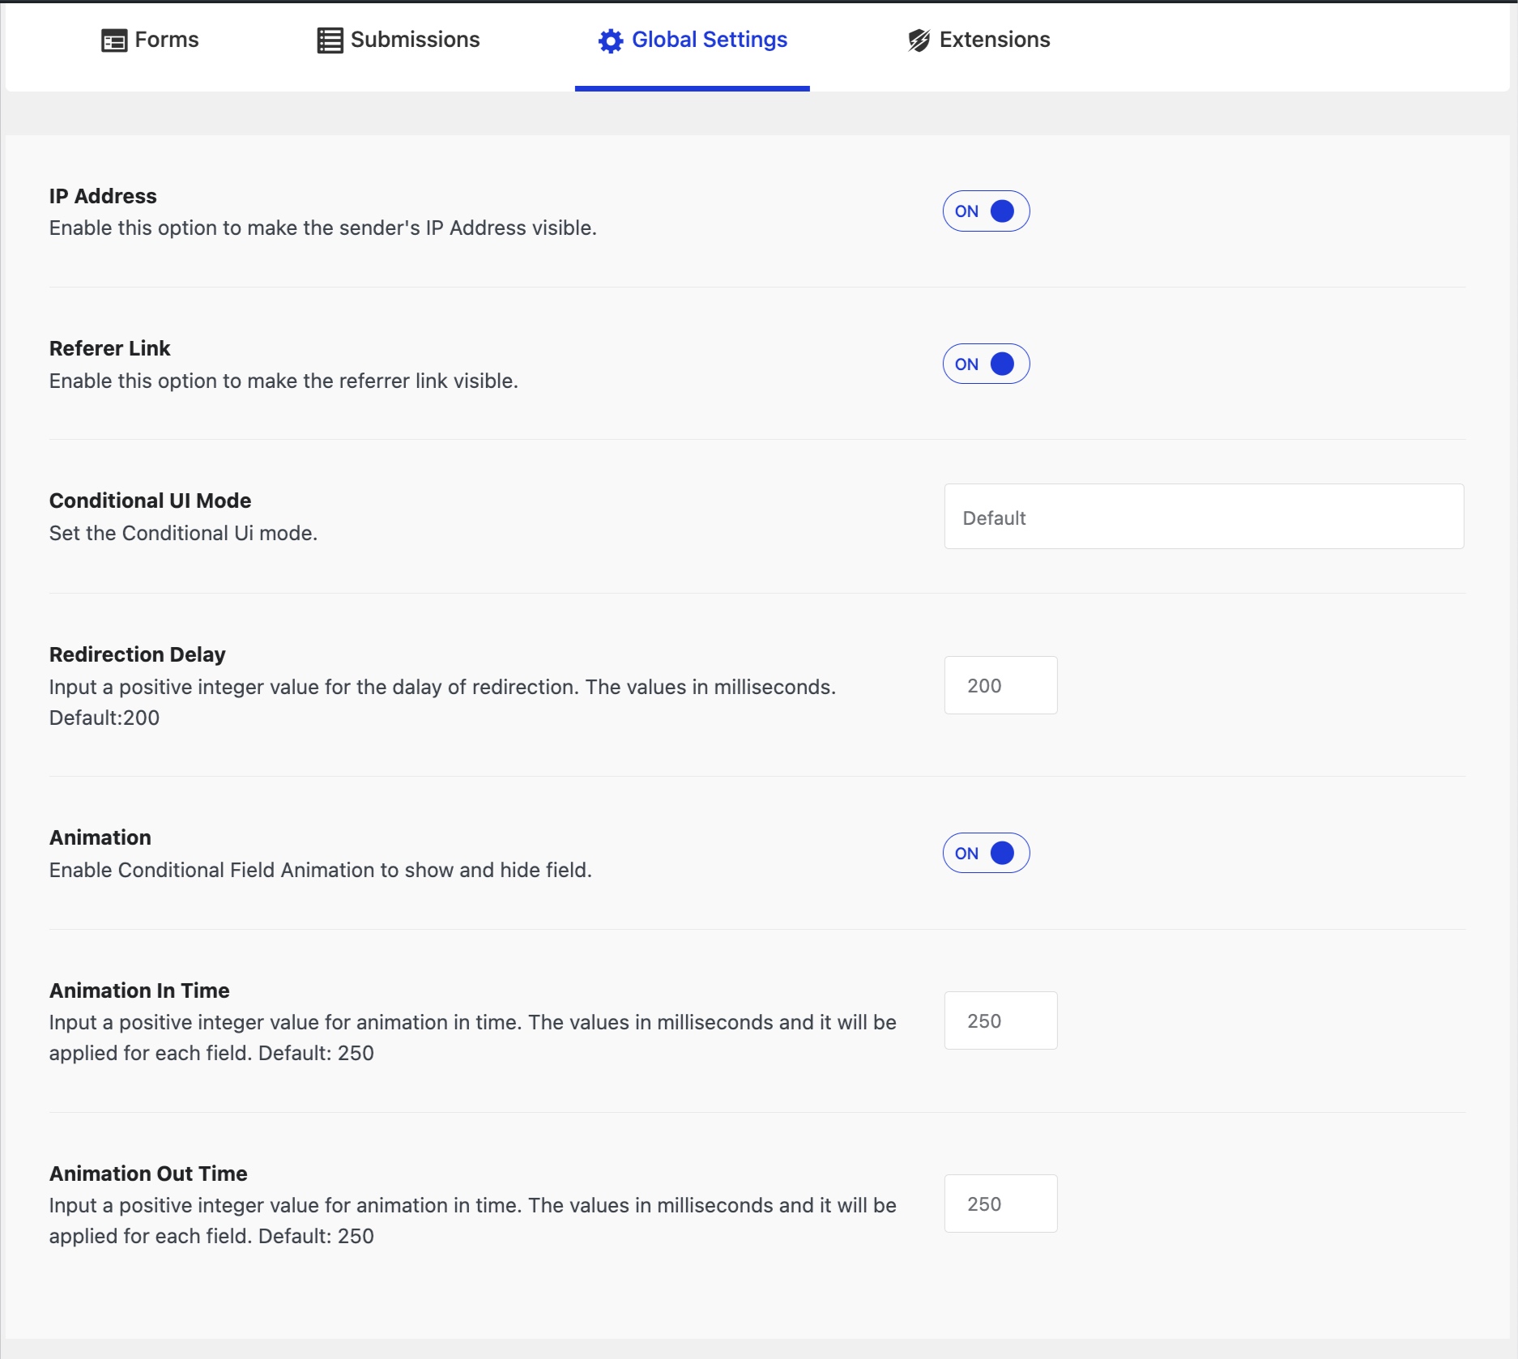Click the Redirection Delay input field
This screenshot has height=1359, width=1518.
(x=1000, y=685)
